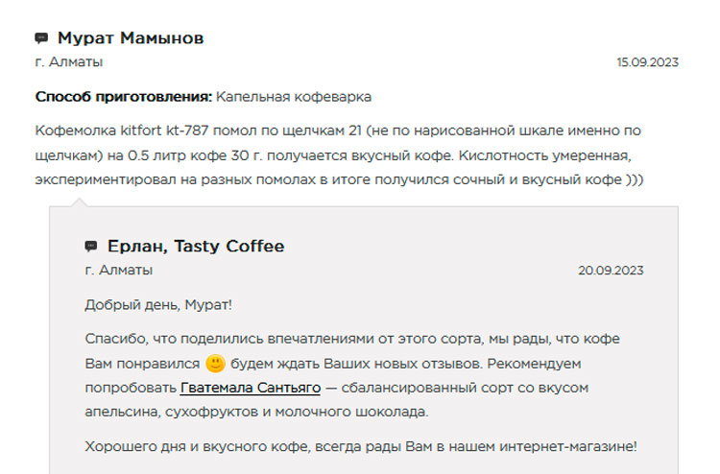Click the city г. Алматы under Ерлан
Viewport: 720px width, 474px height.
click(x=118, y=271)
